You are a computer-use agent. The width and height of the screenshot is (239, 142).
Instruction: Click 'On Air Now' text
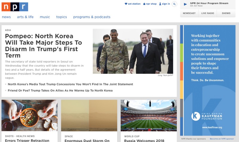pyautogui.click(x=196, y=6)
